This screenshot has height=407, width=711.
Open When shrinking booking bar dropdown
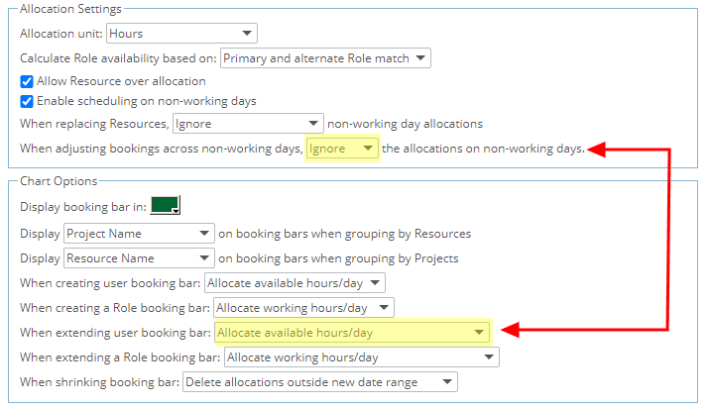point(320,382)
